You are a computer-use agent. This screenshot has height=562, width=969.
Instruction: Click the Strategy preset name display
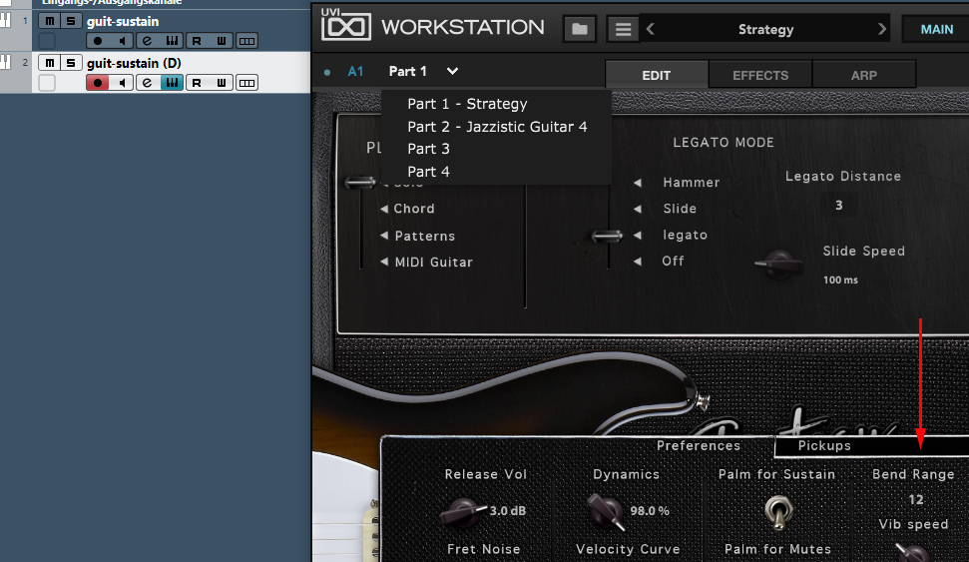click(765, 29)
